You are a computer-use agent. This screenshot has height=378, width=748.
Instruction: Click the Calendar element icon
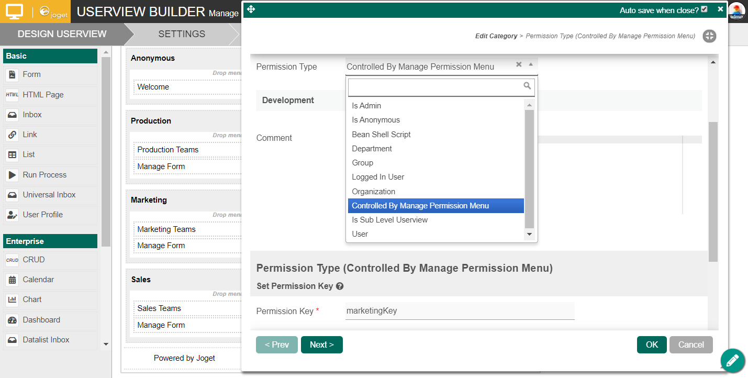coord(12,280)
